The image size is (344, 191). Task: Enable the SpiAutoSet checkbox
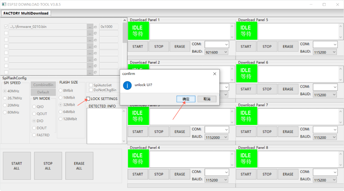pos(91,85)
